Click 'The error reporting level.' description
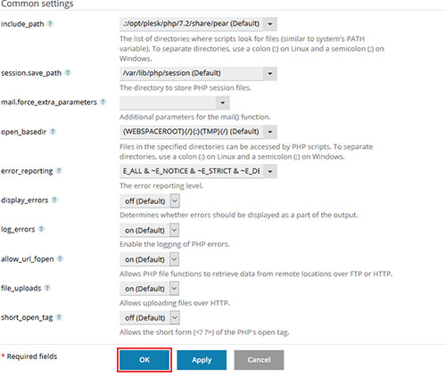The image size is (446, 376). [161, 186]
